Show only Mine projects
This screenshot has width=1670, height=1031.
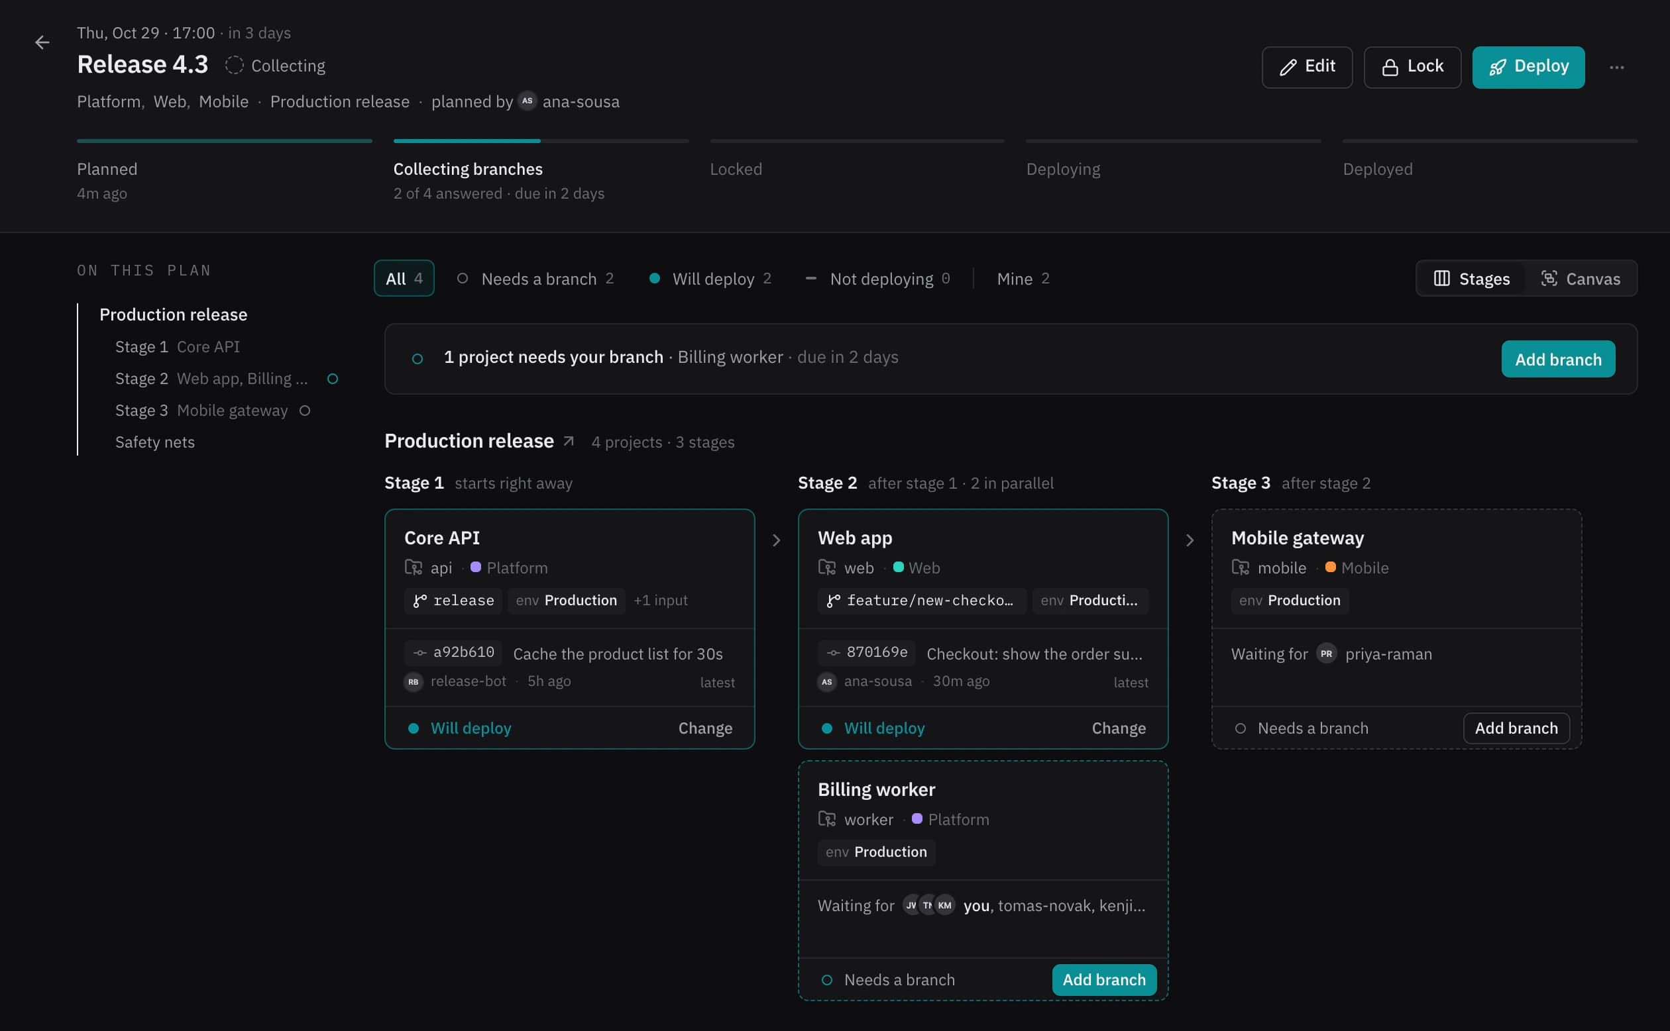coord(1023,279)
